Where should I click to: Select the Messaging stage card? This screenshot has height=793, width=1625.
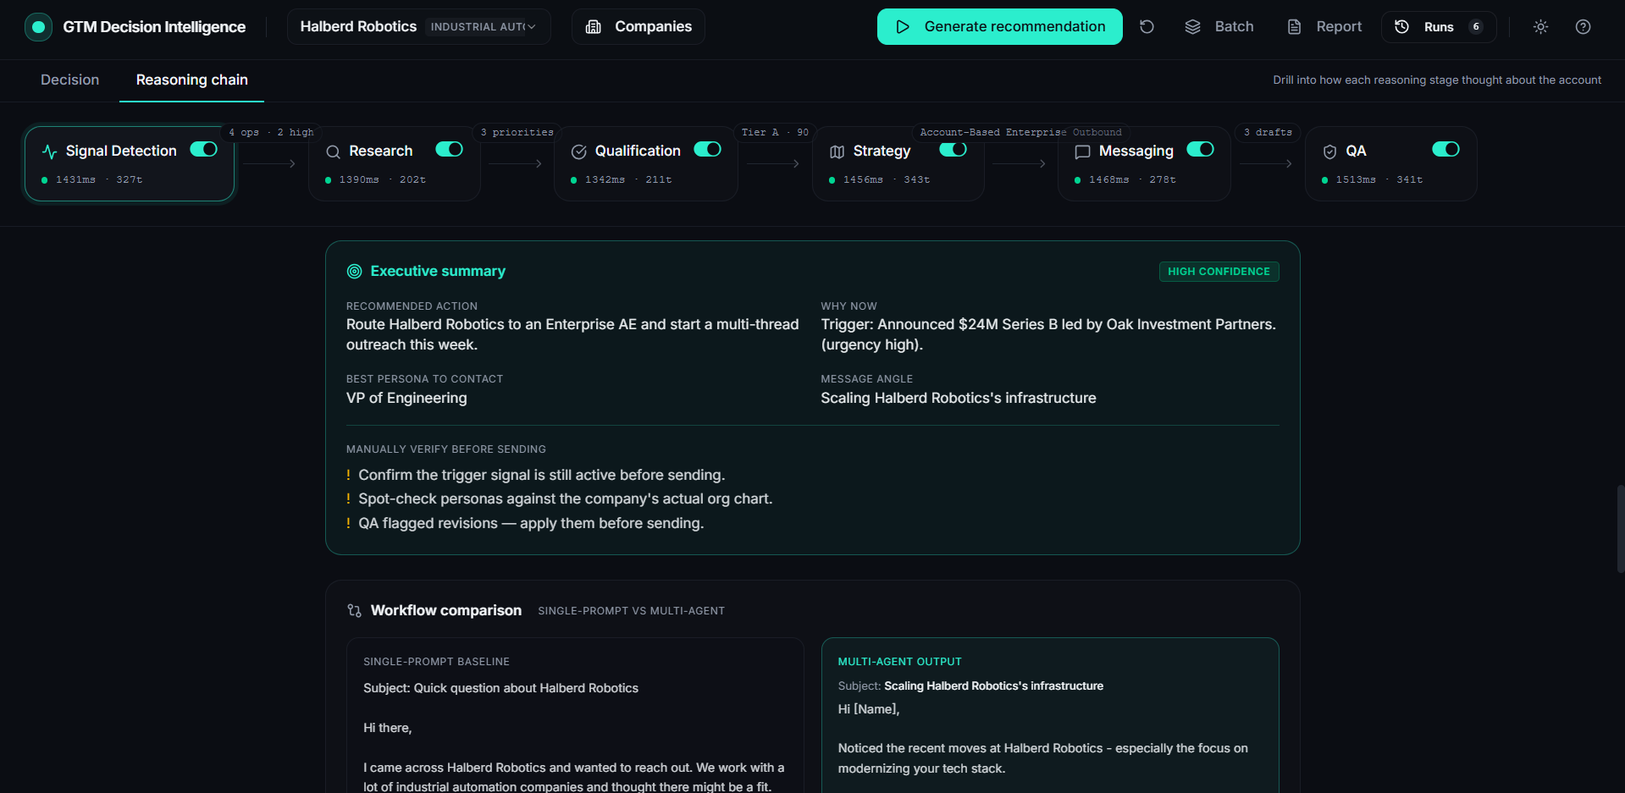coord(1144,164)
